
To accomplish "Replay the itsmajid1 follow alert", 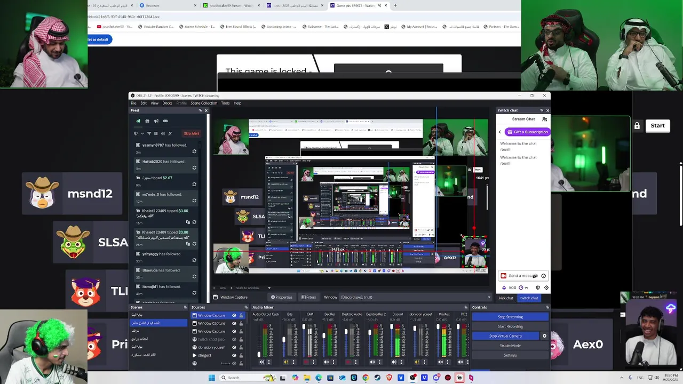I will [x=194, y=293].
